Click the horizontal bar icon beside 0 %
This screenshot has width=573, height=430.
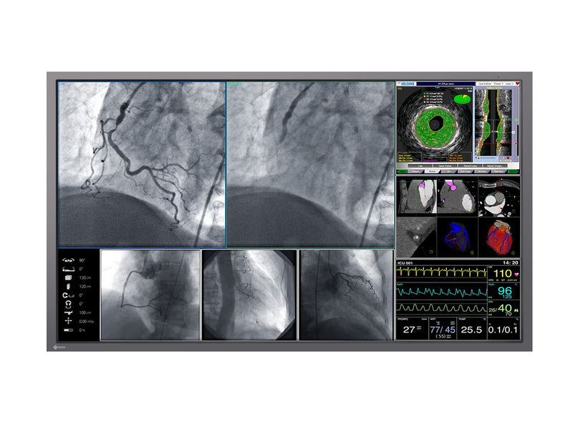click(x=68, y=330)
